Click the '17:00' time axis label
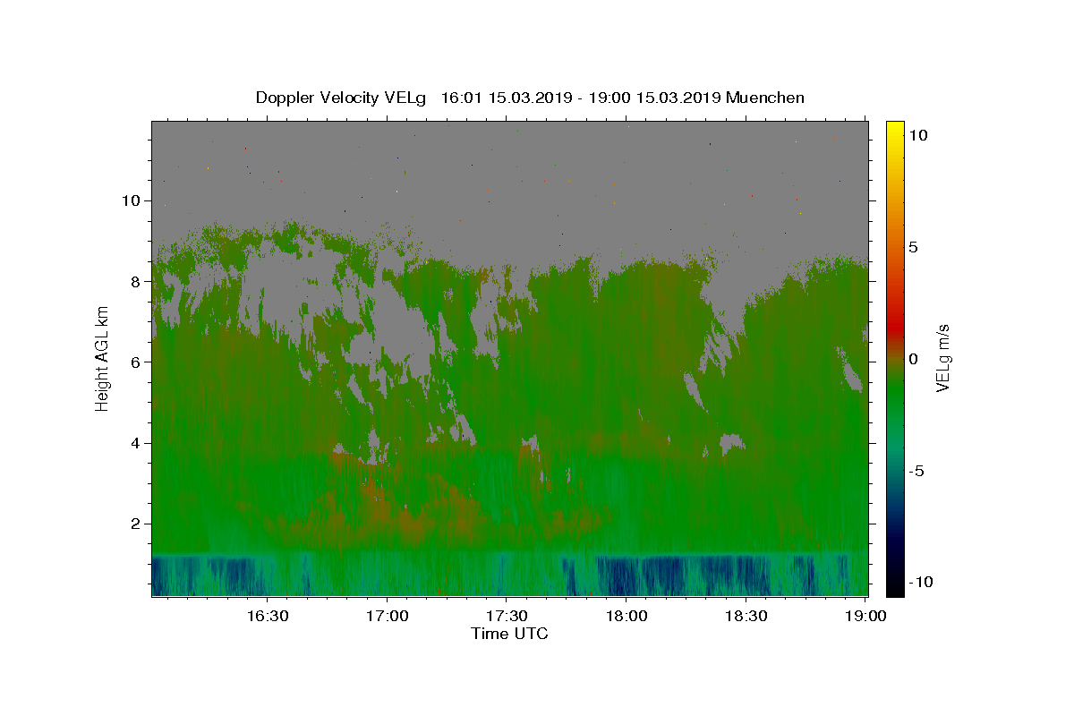This screenshot has height=716, width=1074. coord(387,616)
